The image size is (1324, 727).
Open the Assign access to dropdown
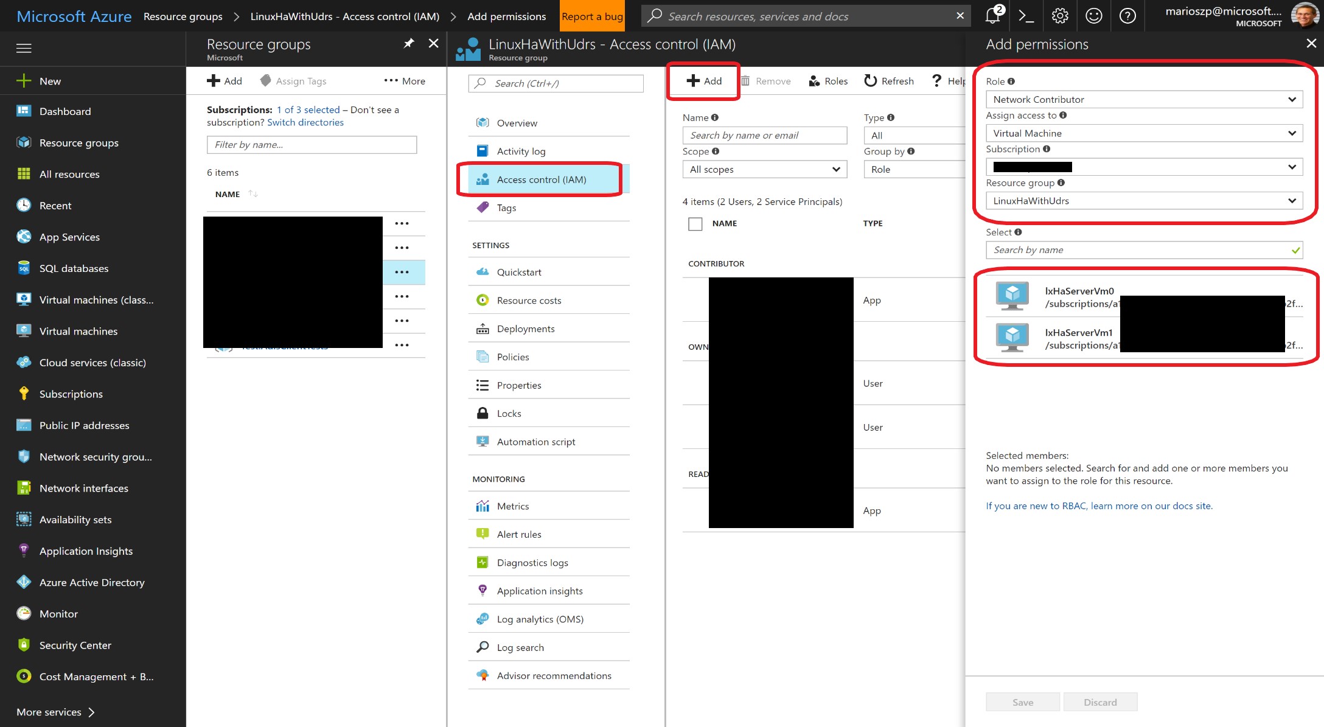[1143, 133]
